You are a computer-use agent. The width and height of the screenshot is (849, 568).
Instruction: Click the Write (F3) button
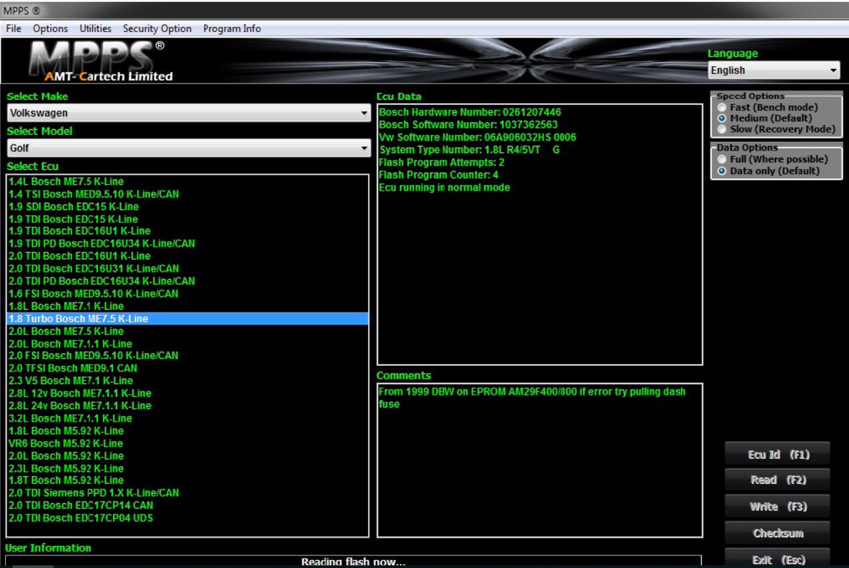click(777, 507)
